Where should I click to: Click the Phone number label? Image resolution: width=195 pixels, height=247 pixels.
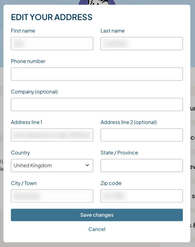28,61
